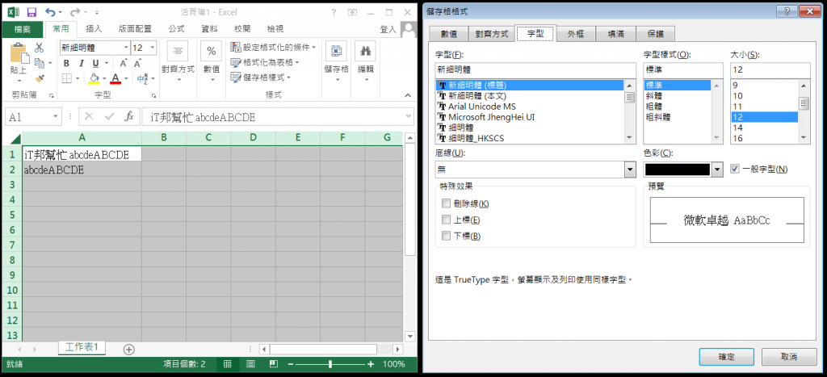
Task: Click the Cut scissors icon
Action: point(39,48)
